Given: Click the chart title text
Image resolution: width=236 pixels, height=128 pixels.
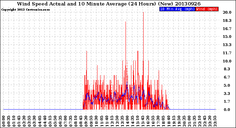Looking at the screenshot, I should [109, 4].
